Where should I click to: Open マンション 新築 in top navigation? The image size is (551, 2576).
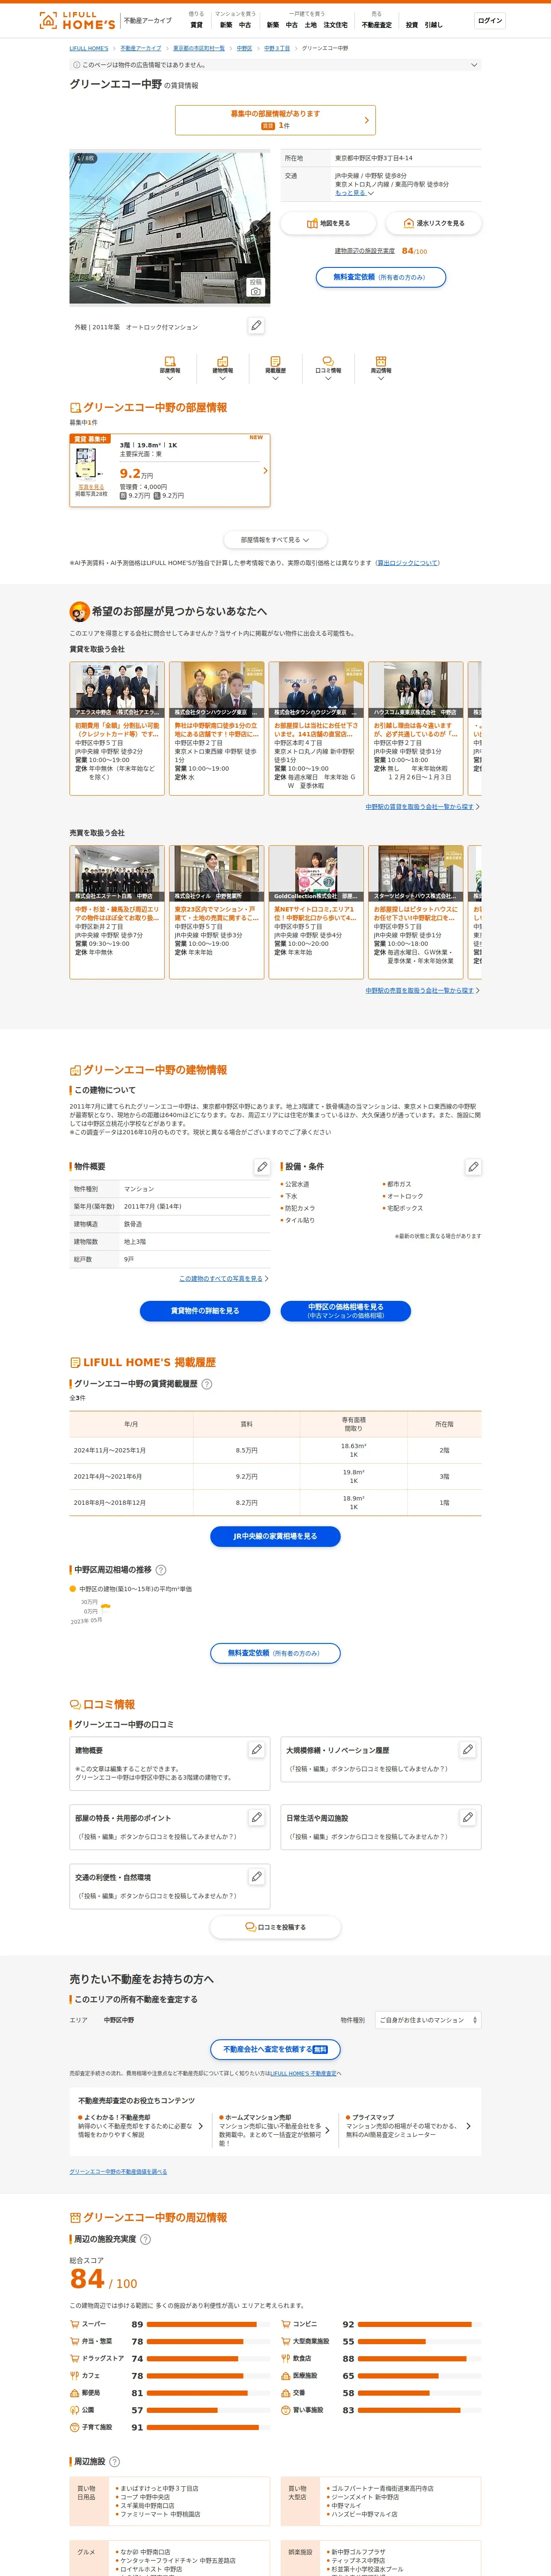226,25
